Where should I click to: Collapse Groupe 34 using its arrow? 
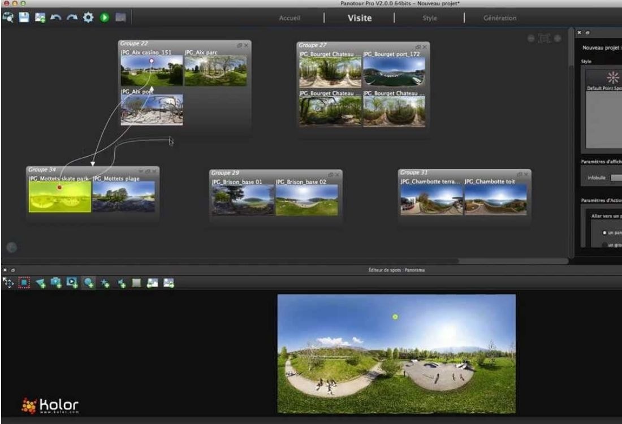141,171
